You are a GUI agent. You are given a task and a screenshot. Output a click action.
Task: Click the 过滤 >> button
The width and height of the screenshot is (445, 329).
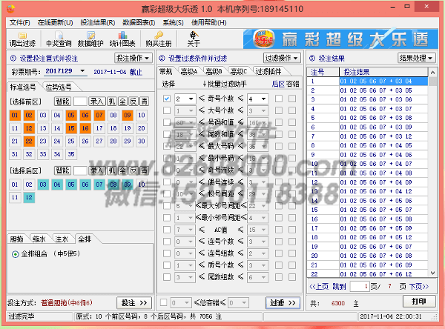[x=283, y=303]
